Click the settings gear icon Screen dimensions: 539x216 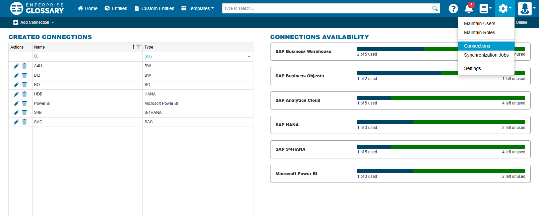pos(503,8)
